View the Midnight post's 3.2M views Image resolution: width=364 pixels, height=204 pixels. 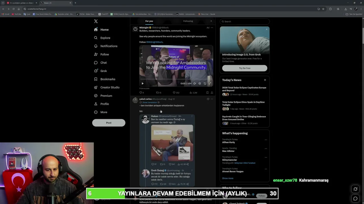point(193,93)
